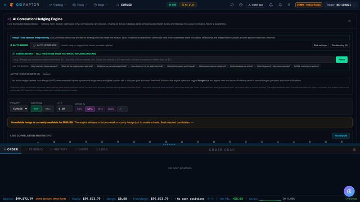Viewport: 360px width, 202px height.
Task: Click the refresh sync icon in header
Action: tap(232, 5)
